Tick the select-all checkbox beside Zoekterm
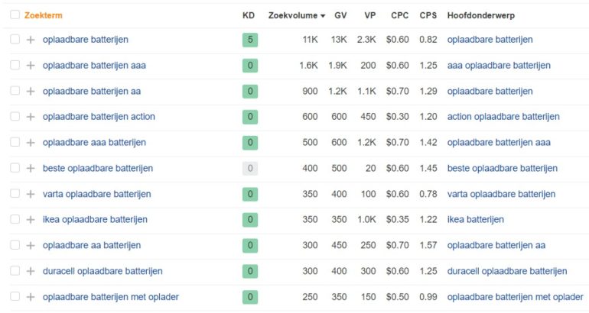The image size is (589, 313). click(15, 15)
